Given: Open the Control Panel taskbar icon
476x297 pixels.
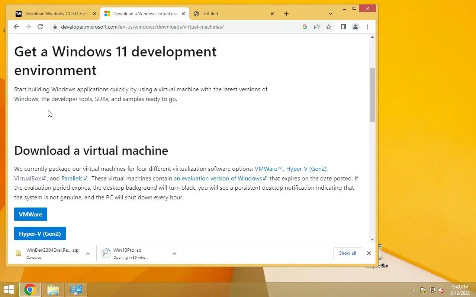Looking at the screenshot, I should 76,290.
